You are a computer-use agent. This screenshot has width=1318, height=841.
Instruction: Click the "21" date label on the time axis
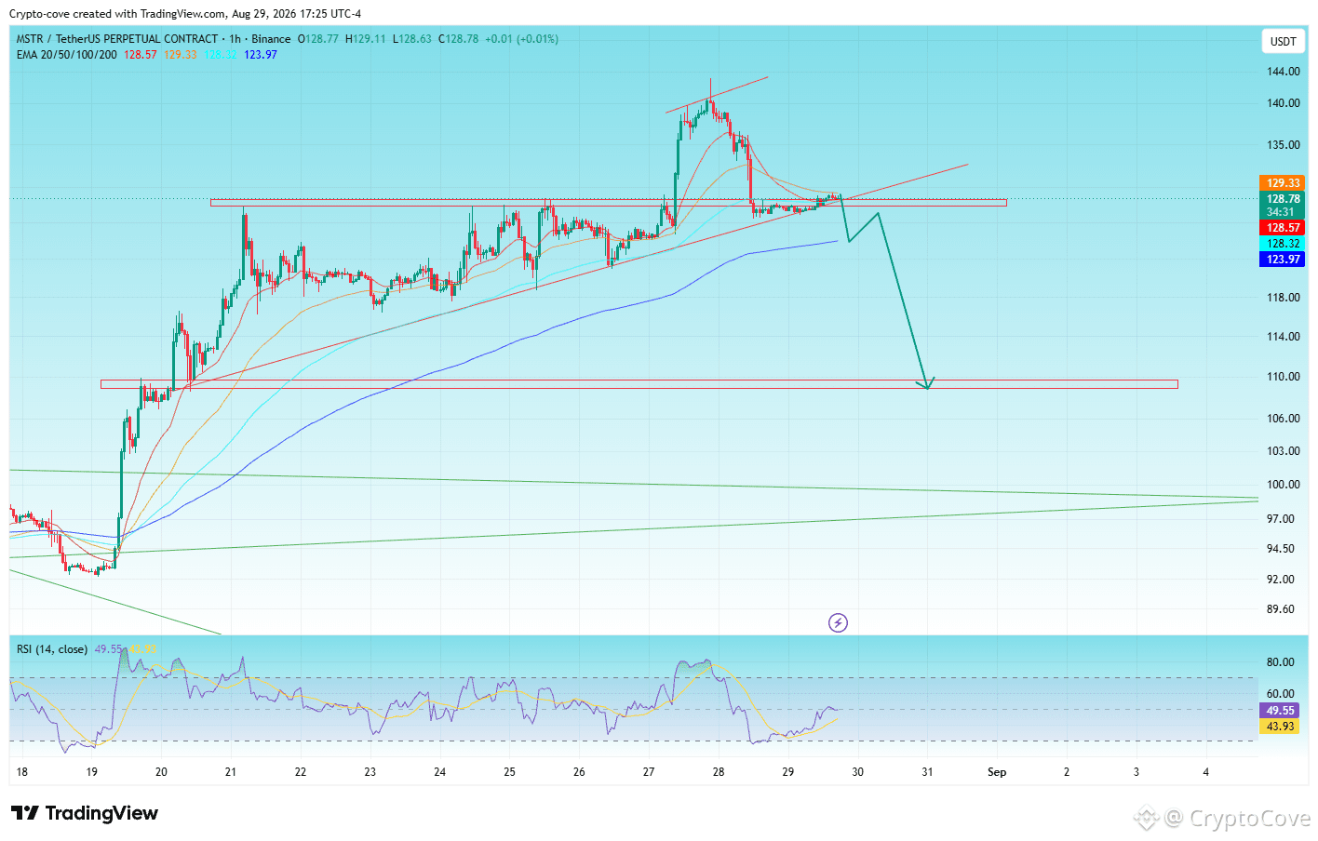(231, 772)
